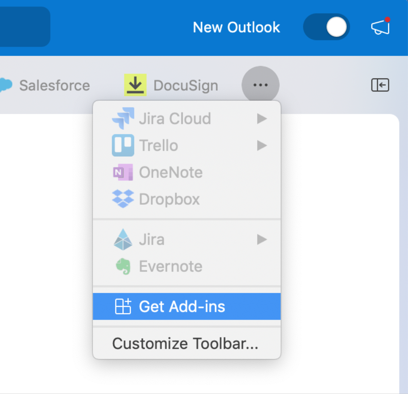The image size is (408, 394).
Task: Select Evernote in the menu
Action: [x=186, y=266]
